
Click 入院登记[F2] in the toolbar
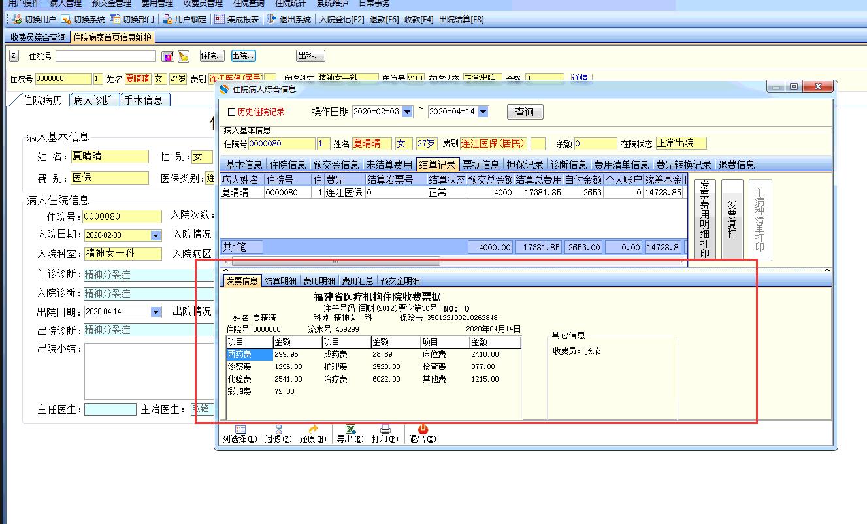coord(342,20)
